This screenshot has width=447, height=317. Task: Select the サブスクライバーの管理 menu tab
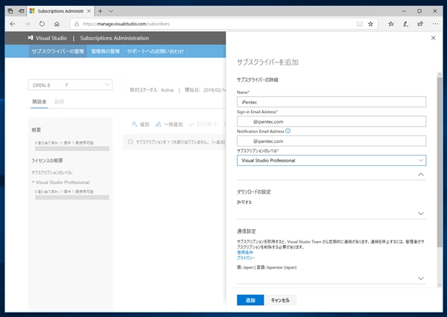coord(58,51)
